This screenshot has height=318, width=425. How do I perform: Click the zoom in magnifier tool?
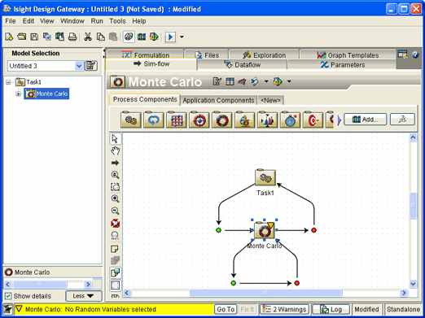click(115, 198)
